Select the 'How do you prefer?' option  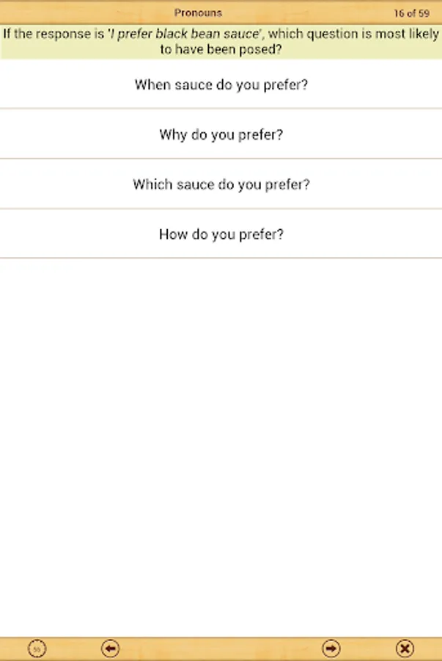[x=221, y=234]
